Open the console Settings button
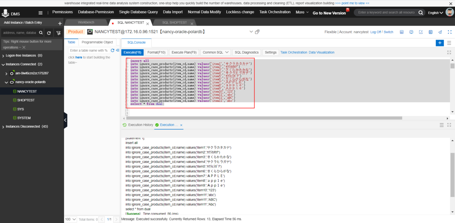The width and height of the screenshot is (455, 223). (x=271, y=52)
